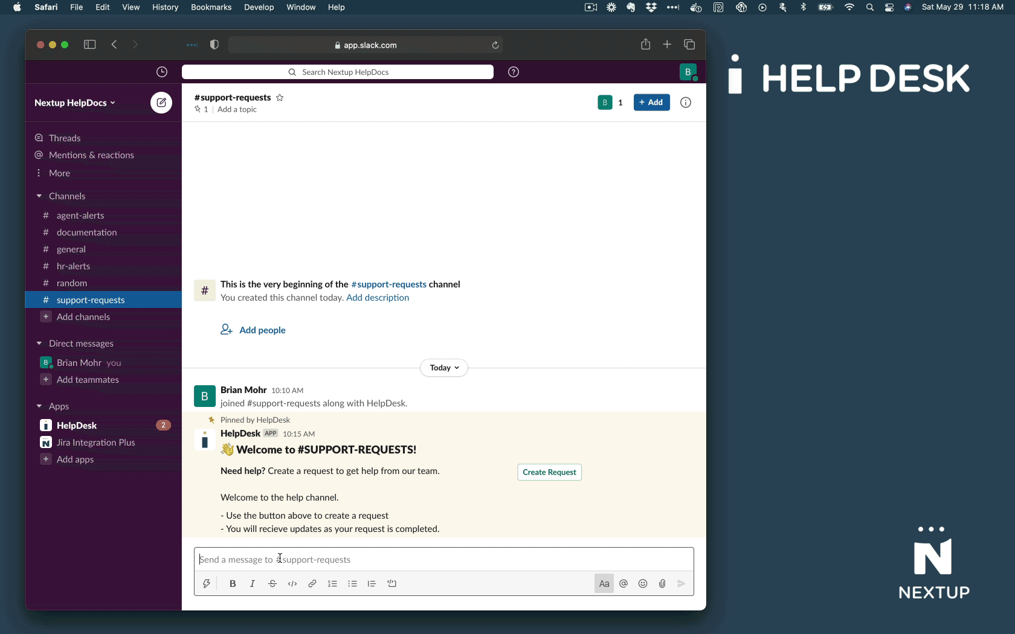Click the Safari address bar
The width and height of the screenshot is (1015, 634).
click(x=366, y=45)
